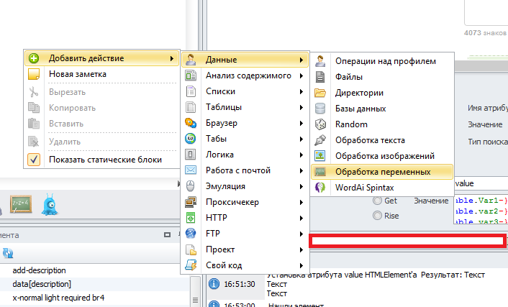The height and width of the screenshot is (307, 508).
Task: Open Работа с почтой menu item
Action: (245, 170)
